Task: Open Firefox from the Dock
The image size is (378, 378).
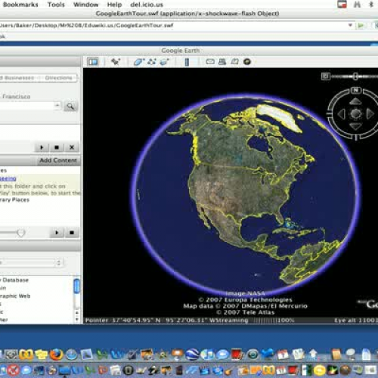Action: pyautogui.click(x=57, y=355)
